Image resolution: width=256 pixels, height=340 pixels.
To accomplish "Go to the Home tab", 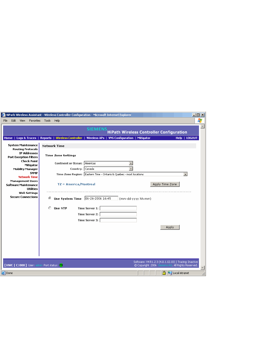I will (x=8, y=138).
